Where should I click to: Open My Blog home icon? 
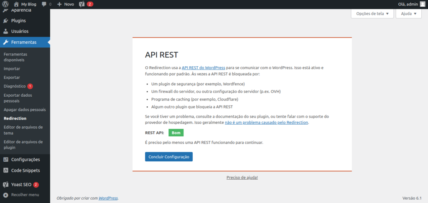(16, 4)
